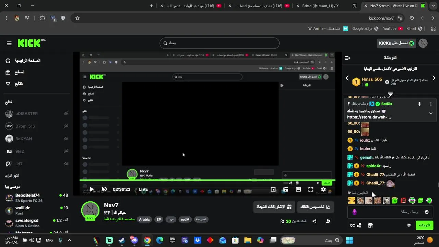This screenshot has width=439, height=247.
Task: Select the EP tag
Action: [158, 220]
